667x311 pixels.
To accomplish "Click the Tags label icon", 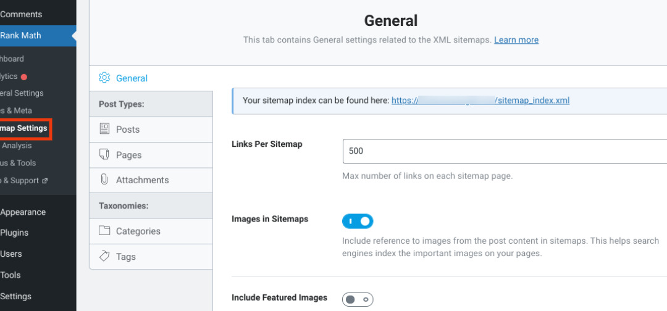I will tap(104, 256).
